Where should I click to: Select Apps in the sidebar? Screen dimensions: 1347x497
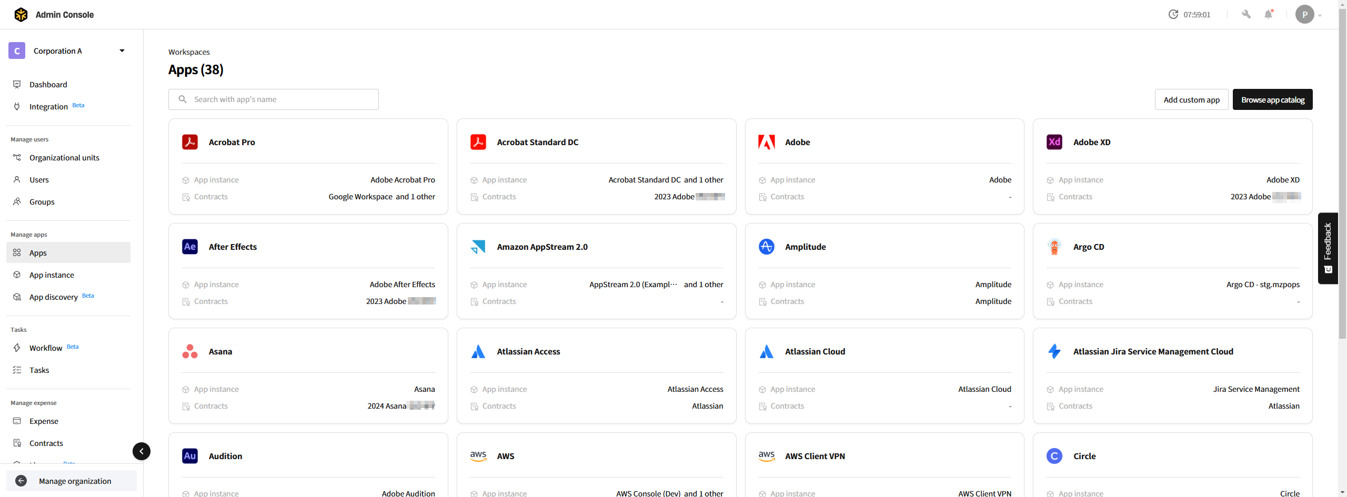(68, 253)
